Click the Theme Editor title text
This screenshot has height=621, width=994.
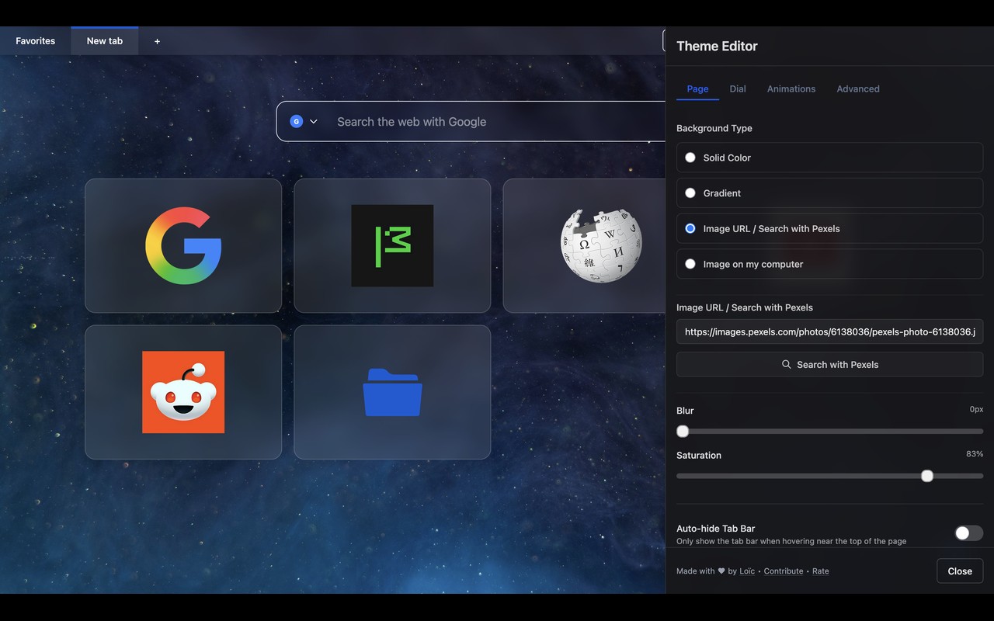[717, 46]
